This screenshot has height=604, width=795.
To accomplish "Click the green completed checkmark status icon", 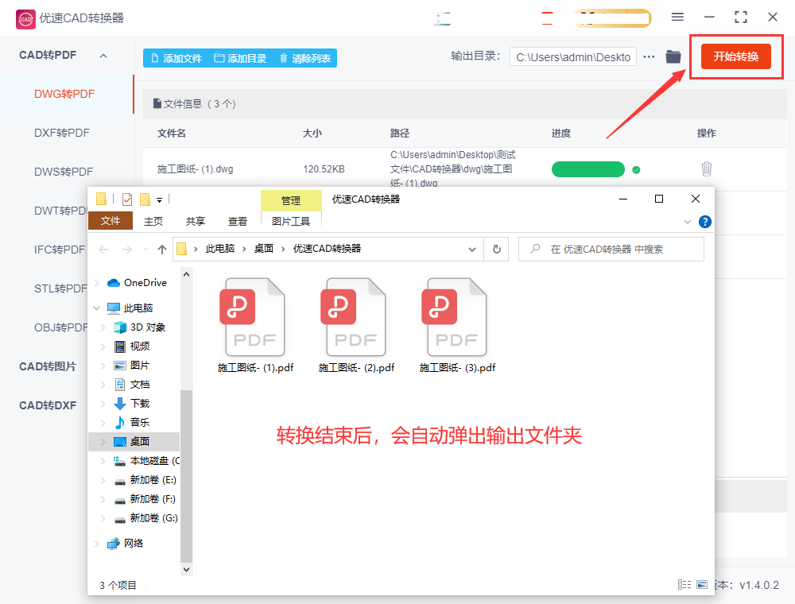I will 636,170.
